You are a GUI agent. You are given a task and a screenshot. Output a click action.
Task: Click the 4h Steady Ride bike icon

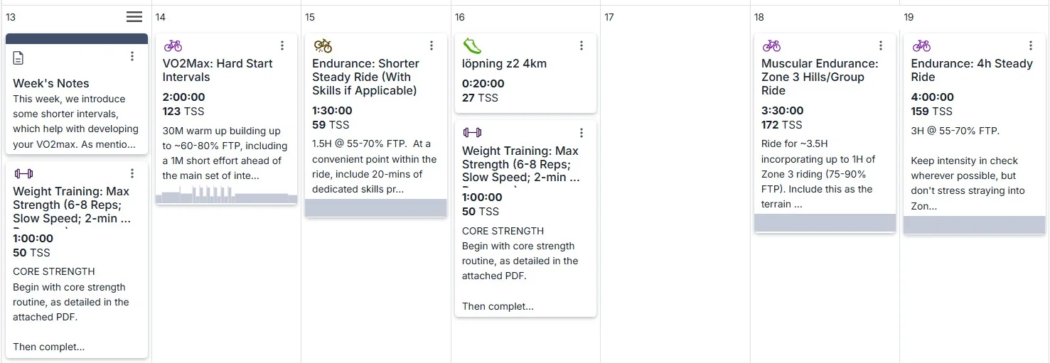921,45
